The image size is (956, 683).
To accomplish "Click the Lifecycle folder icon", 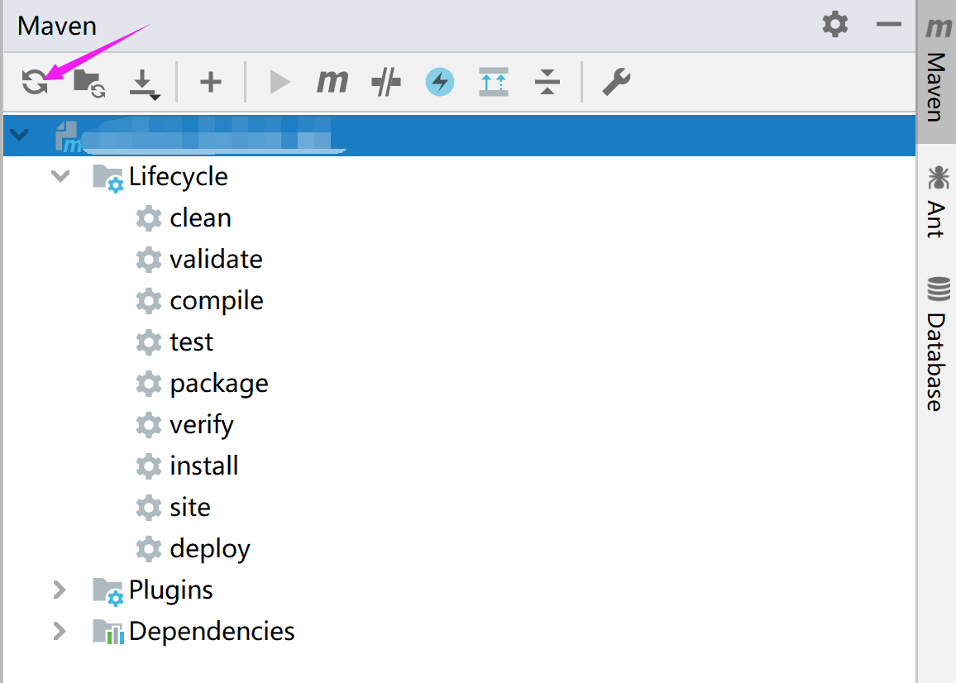I will 108,178.
